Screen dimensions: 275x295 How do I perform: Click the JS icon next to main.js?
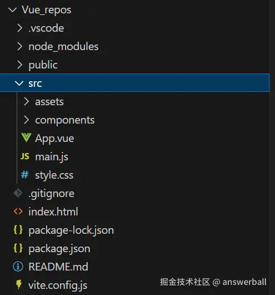click(25, 156)
